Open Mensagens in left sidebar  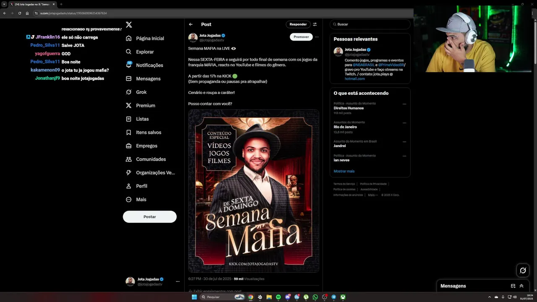point(143,78)
